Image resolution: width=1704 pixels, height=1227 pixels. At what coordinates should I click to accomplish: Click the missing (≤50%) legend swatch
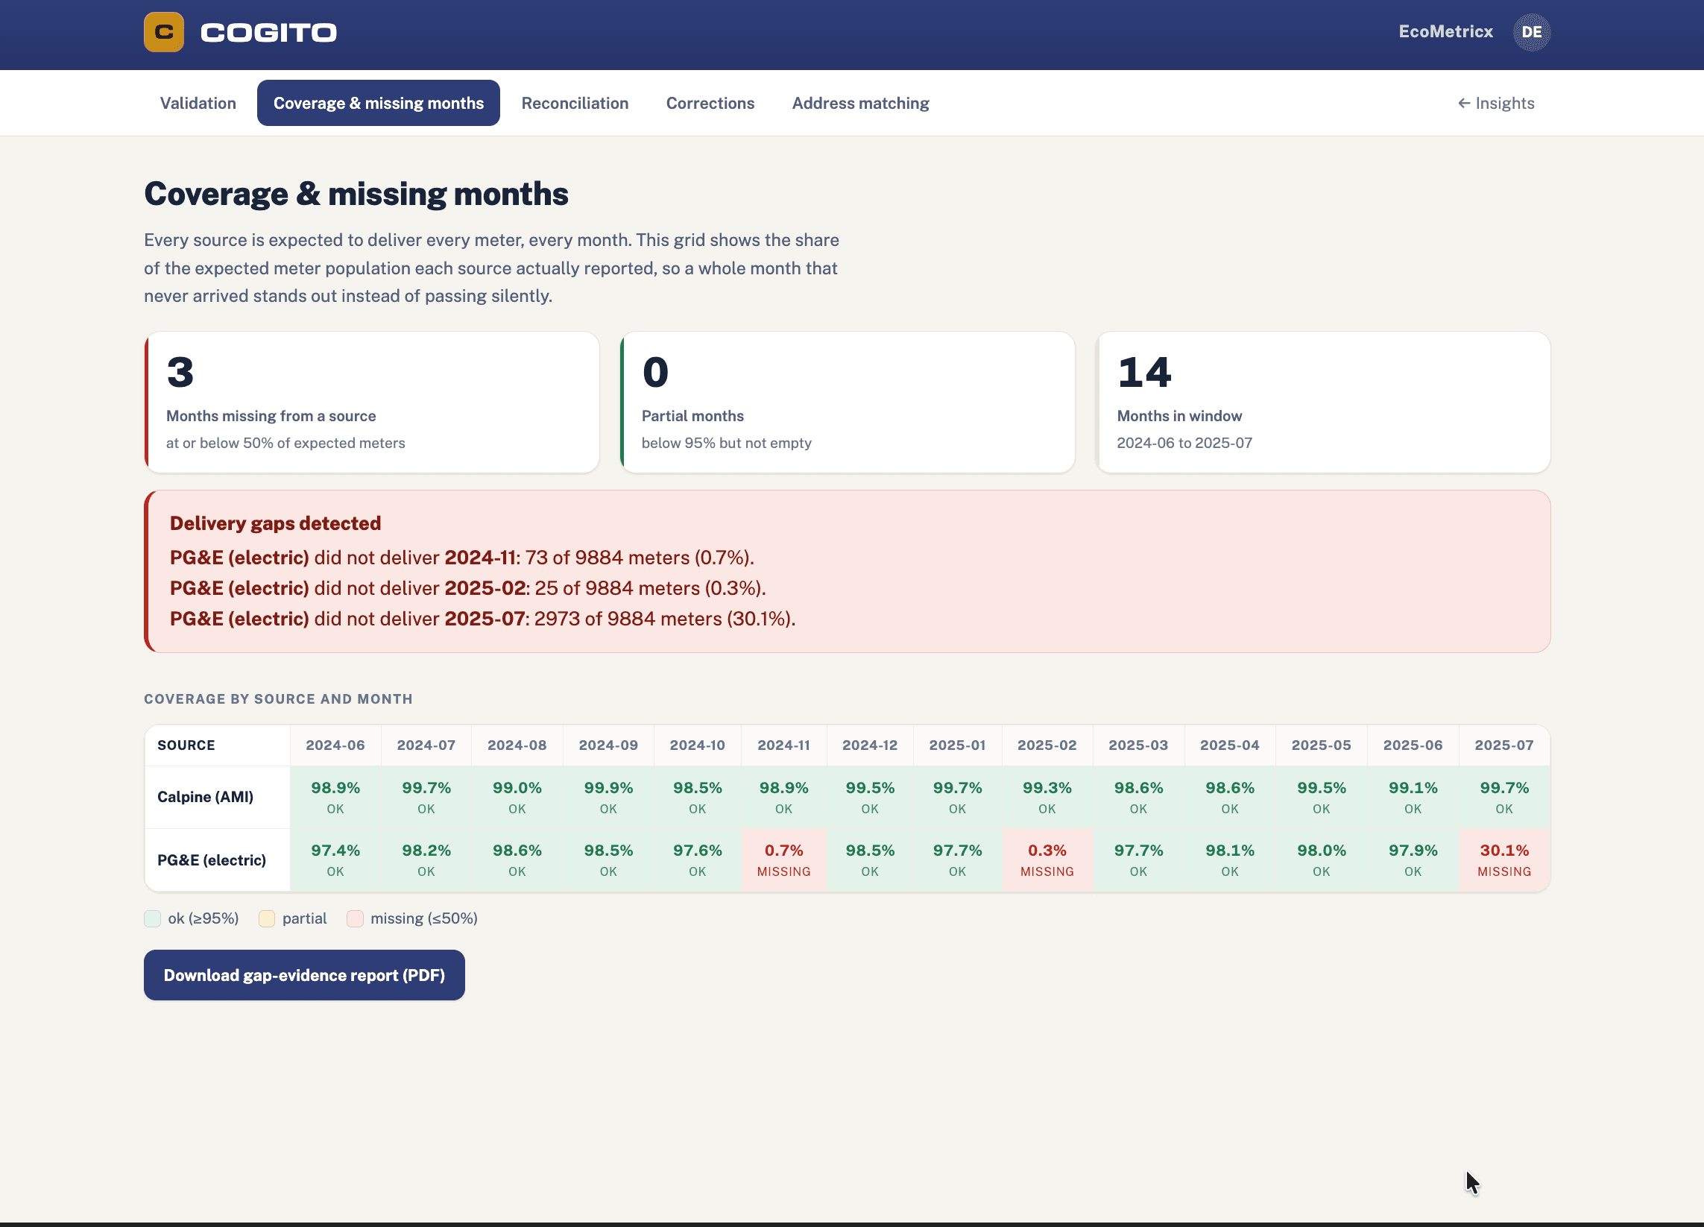[x=356, y=918]
